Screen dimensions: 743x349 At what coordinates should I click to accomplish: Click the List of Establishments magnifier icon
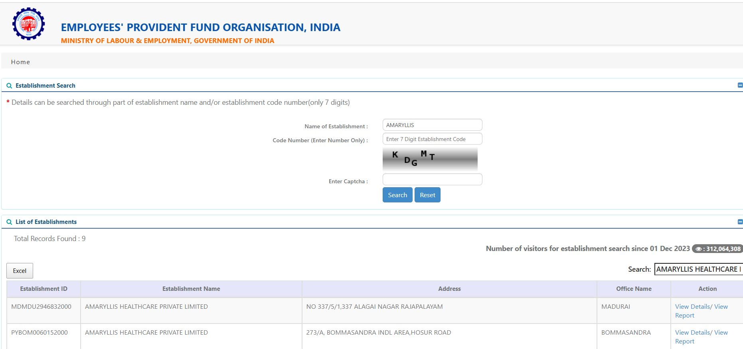tap(9, 222)
